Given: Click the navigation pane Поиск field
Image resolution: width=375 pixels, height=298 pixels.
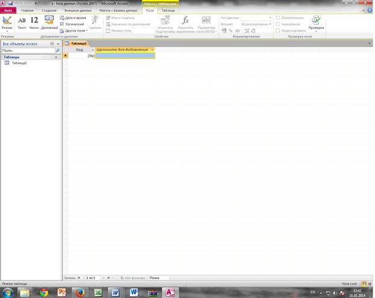Looking at the screenshot, I should [x=28, y=51].
